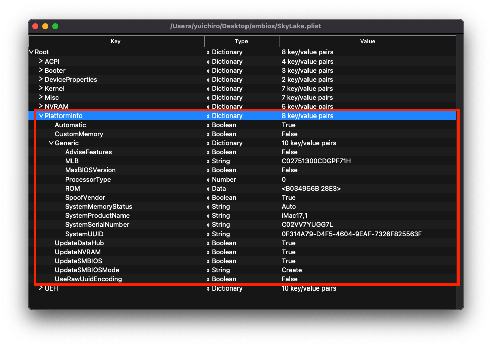Expand the ACPI dictionary row
Viewport: 492px width, 347px height.
tap(41, 61)
